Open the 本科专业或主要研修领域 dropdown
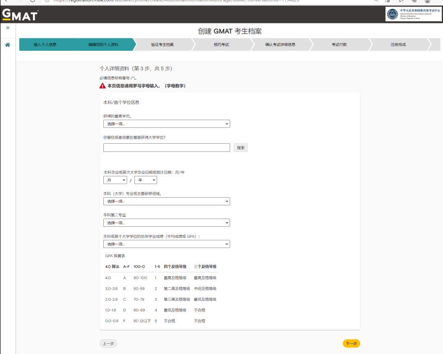Image resolution: width=443 pixels, height=354 pixels. 167,201
